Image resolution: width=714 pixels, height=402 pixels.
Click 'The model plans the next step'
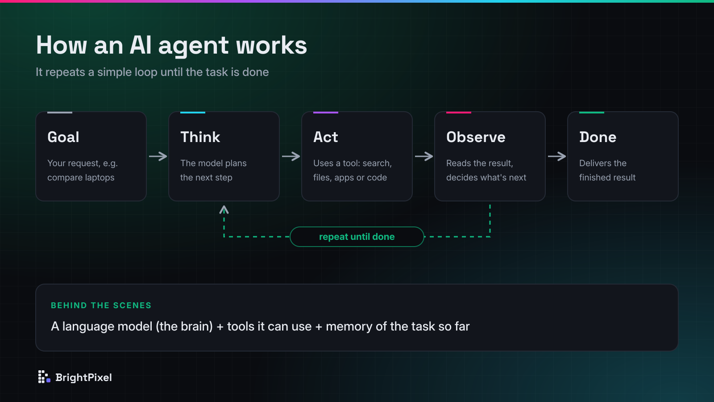click(x=213, y=170)
